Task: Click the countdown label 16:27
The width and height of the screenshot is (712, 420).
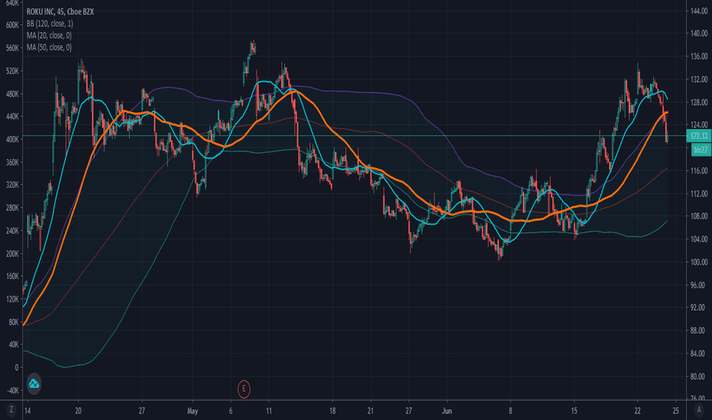Action: click(x=701, y=150)
